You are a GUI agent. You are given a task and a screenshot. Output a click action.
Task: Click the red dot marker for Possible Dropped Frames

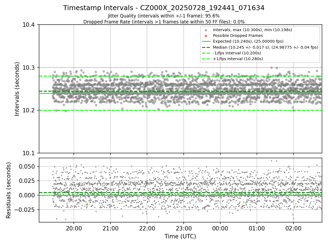pyautogui.click(x=206, y=36)
